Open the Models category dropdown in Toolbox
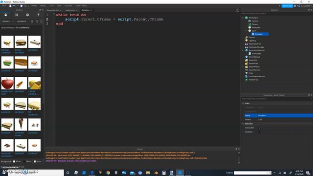This screenshot has height=176, width=313. 8,21
